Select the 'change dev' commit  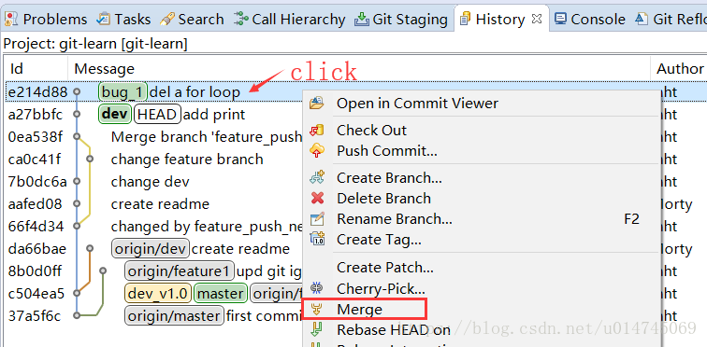tap(151, 182)
